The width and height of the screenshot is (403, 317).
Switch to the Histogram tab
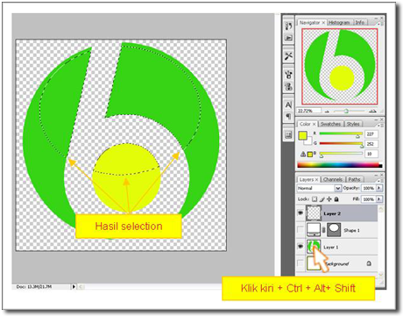point(339,23)
